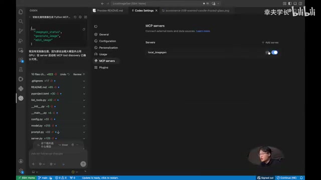Image resolution: width=321 pixels, height=180 pixels.
Task: Open local_imagegen server settings gear
Action: coord(267,52)
